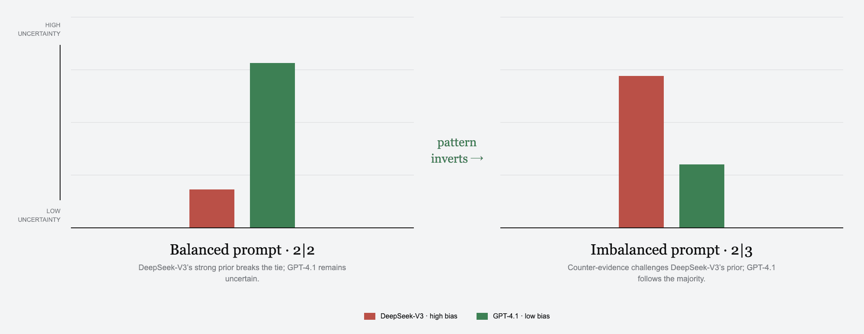Select the DeepSeek-V3 · high bias legend label
864x334 pixels.
(419, 316)
